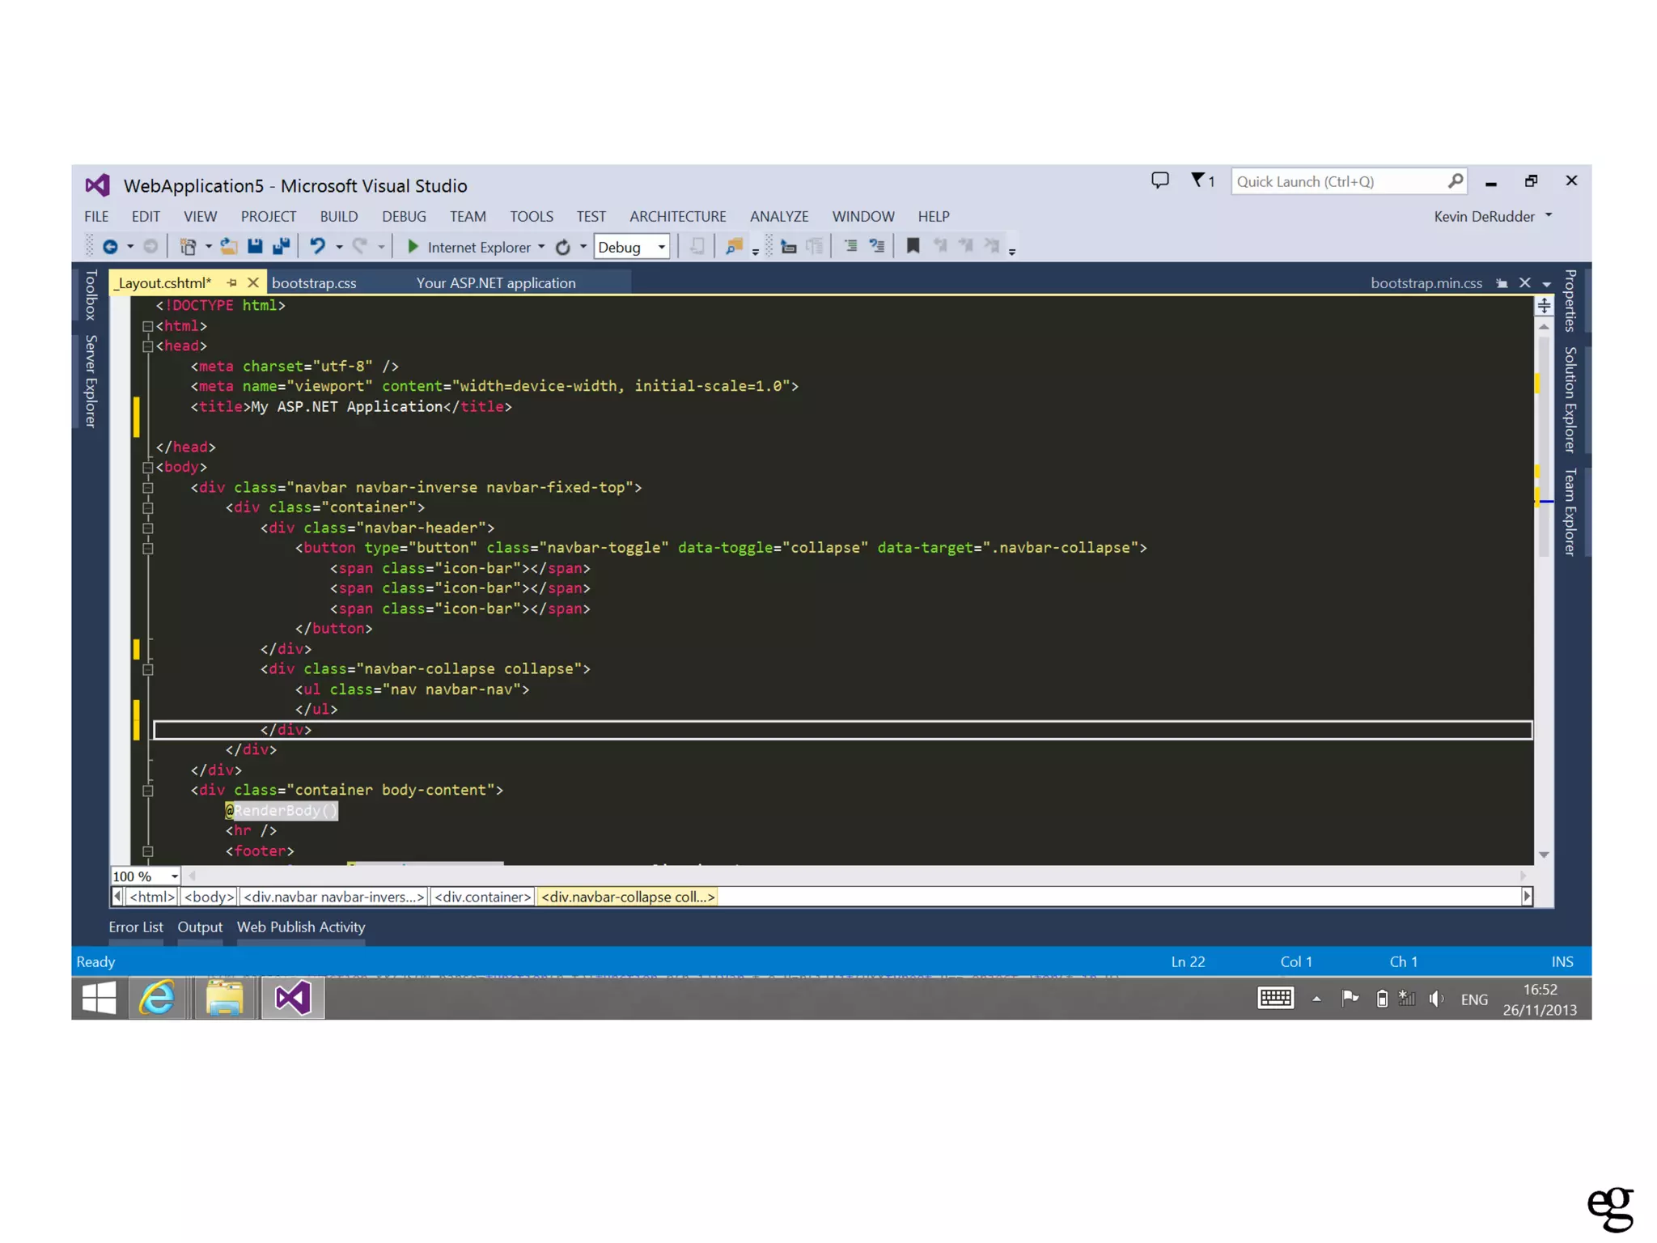Click the Toggle Bookmark icon
The height and width of the screenshot is (1243, 1657).
913,246
